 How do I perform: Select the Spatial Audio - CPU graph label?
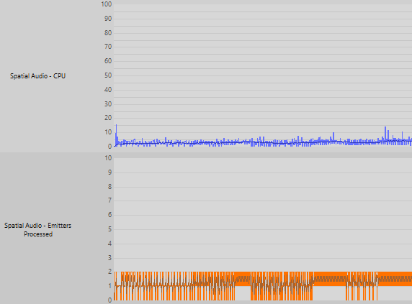tap(37, 76)
